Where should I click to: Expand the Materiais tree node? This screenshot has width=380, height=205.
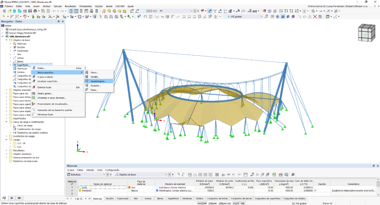[11, 43]
